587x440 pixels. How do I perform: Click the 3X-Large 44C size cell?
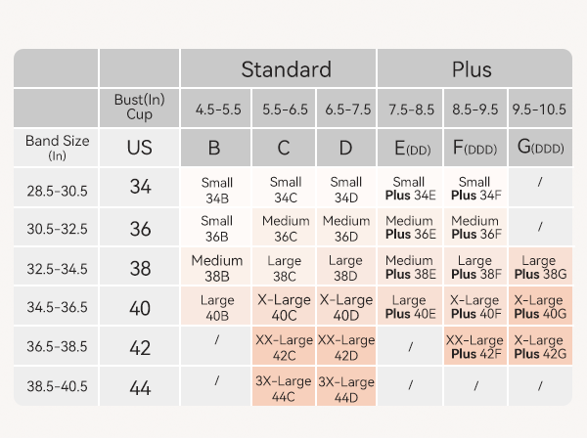(286, 386)
